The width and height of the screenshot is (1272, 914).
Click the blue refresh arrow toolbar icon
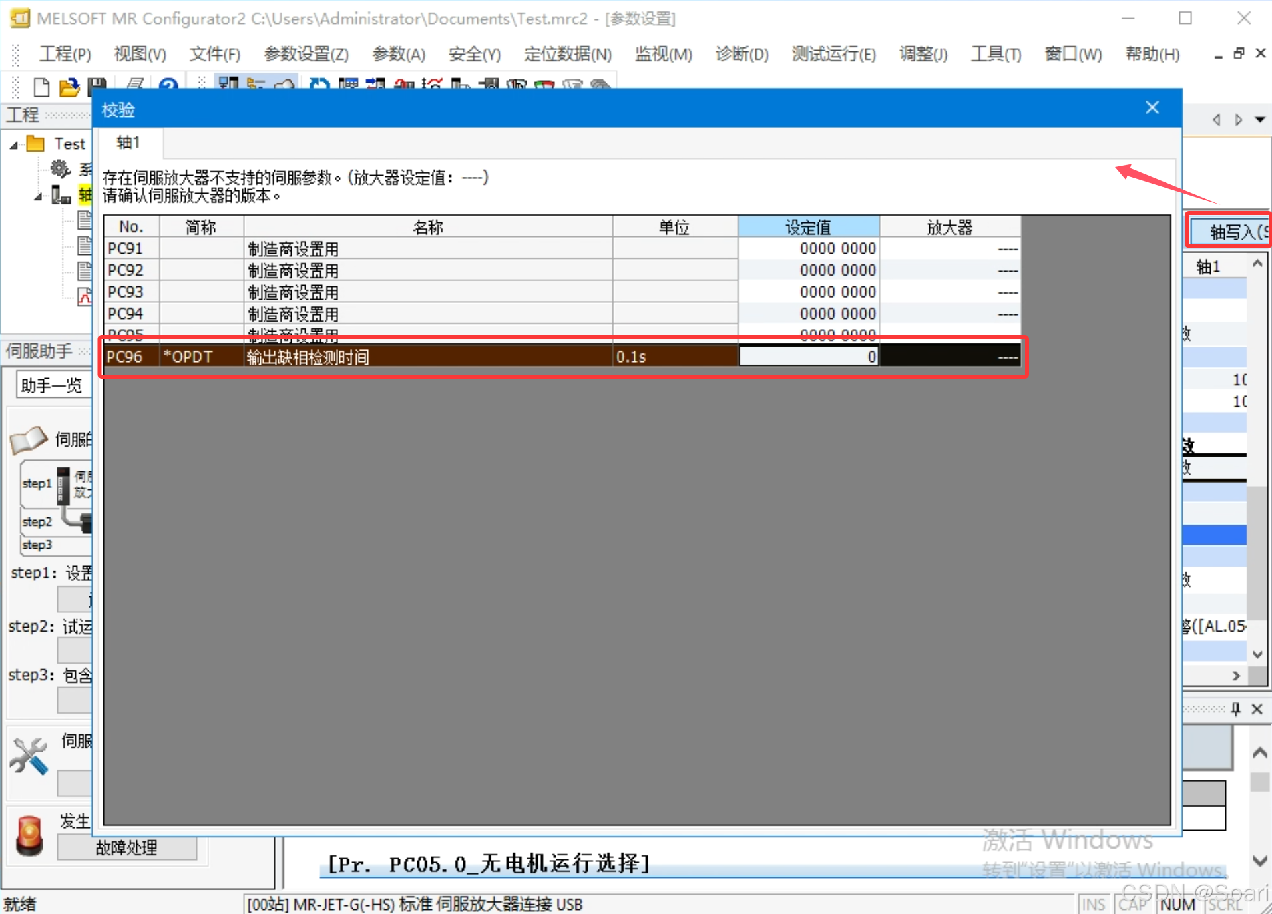[x=319, y=85]
